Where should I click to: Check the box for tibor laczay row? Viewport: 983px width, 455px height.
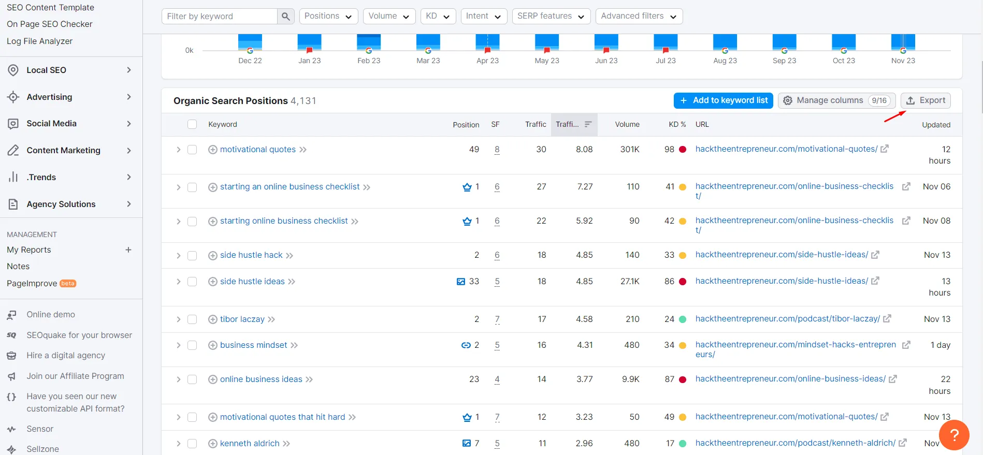coord(192,319)
